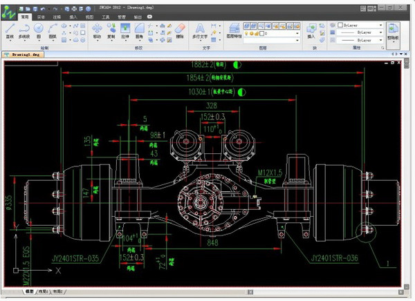The width and height of the screenshot is (415, 301).
Task: Select the Line (直线) drawing tool
Action: tap(10, 30)
